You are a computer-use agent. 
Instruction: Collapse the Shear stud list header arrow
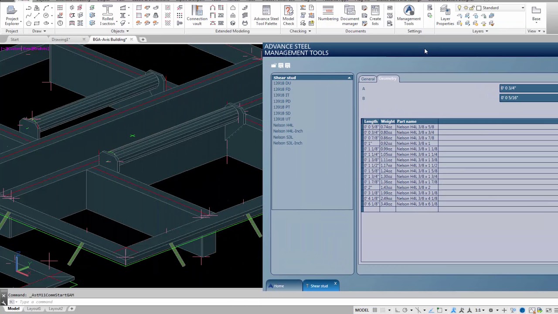[x=349, y=78]
